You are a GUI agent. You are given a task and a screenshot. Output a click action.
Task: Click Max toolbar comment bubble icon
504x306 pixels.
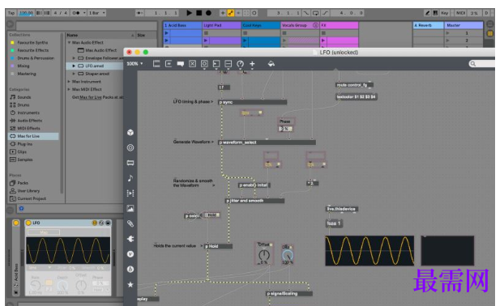tap(181, 64)
